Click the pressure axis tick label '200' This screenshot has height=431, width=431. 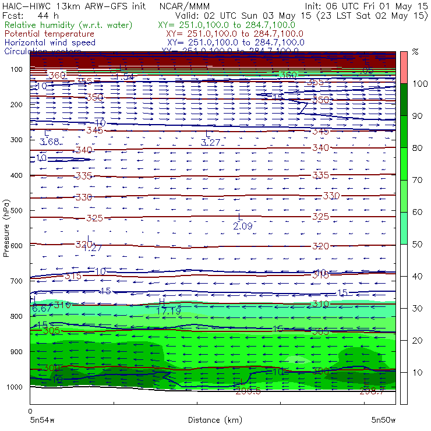point(16,104)
